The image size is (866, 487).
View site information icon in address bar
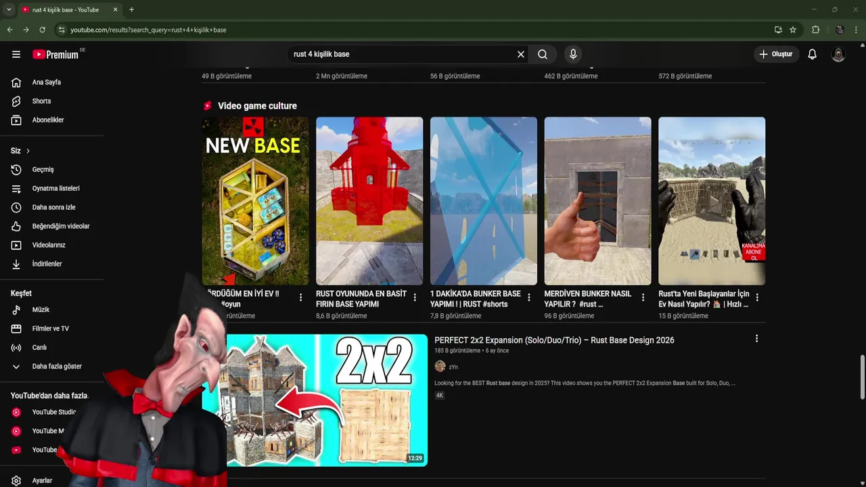62,30
